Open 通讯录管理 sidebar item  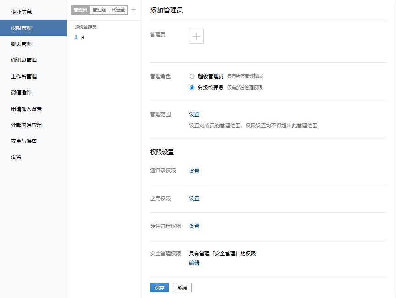(24, 60)
